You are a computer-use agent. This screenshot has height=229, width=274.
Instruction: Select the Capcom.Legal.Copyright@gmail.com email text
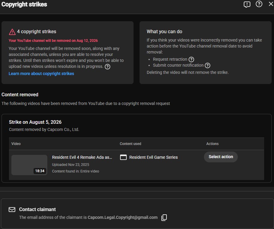click(122, 217)
